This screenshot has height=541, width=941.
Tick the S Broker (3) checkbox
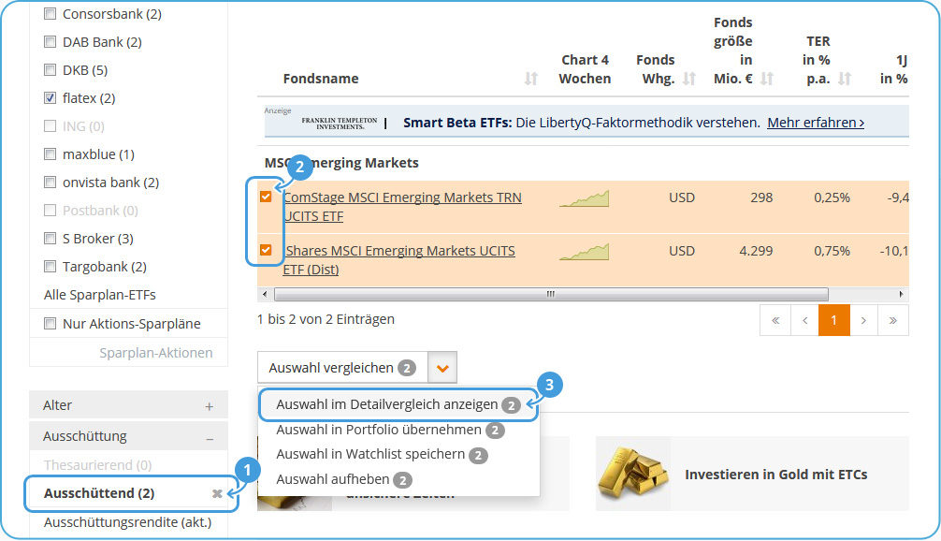coord(51,239)
